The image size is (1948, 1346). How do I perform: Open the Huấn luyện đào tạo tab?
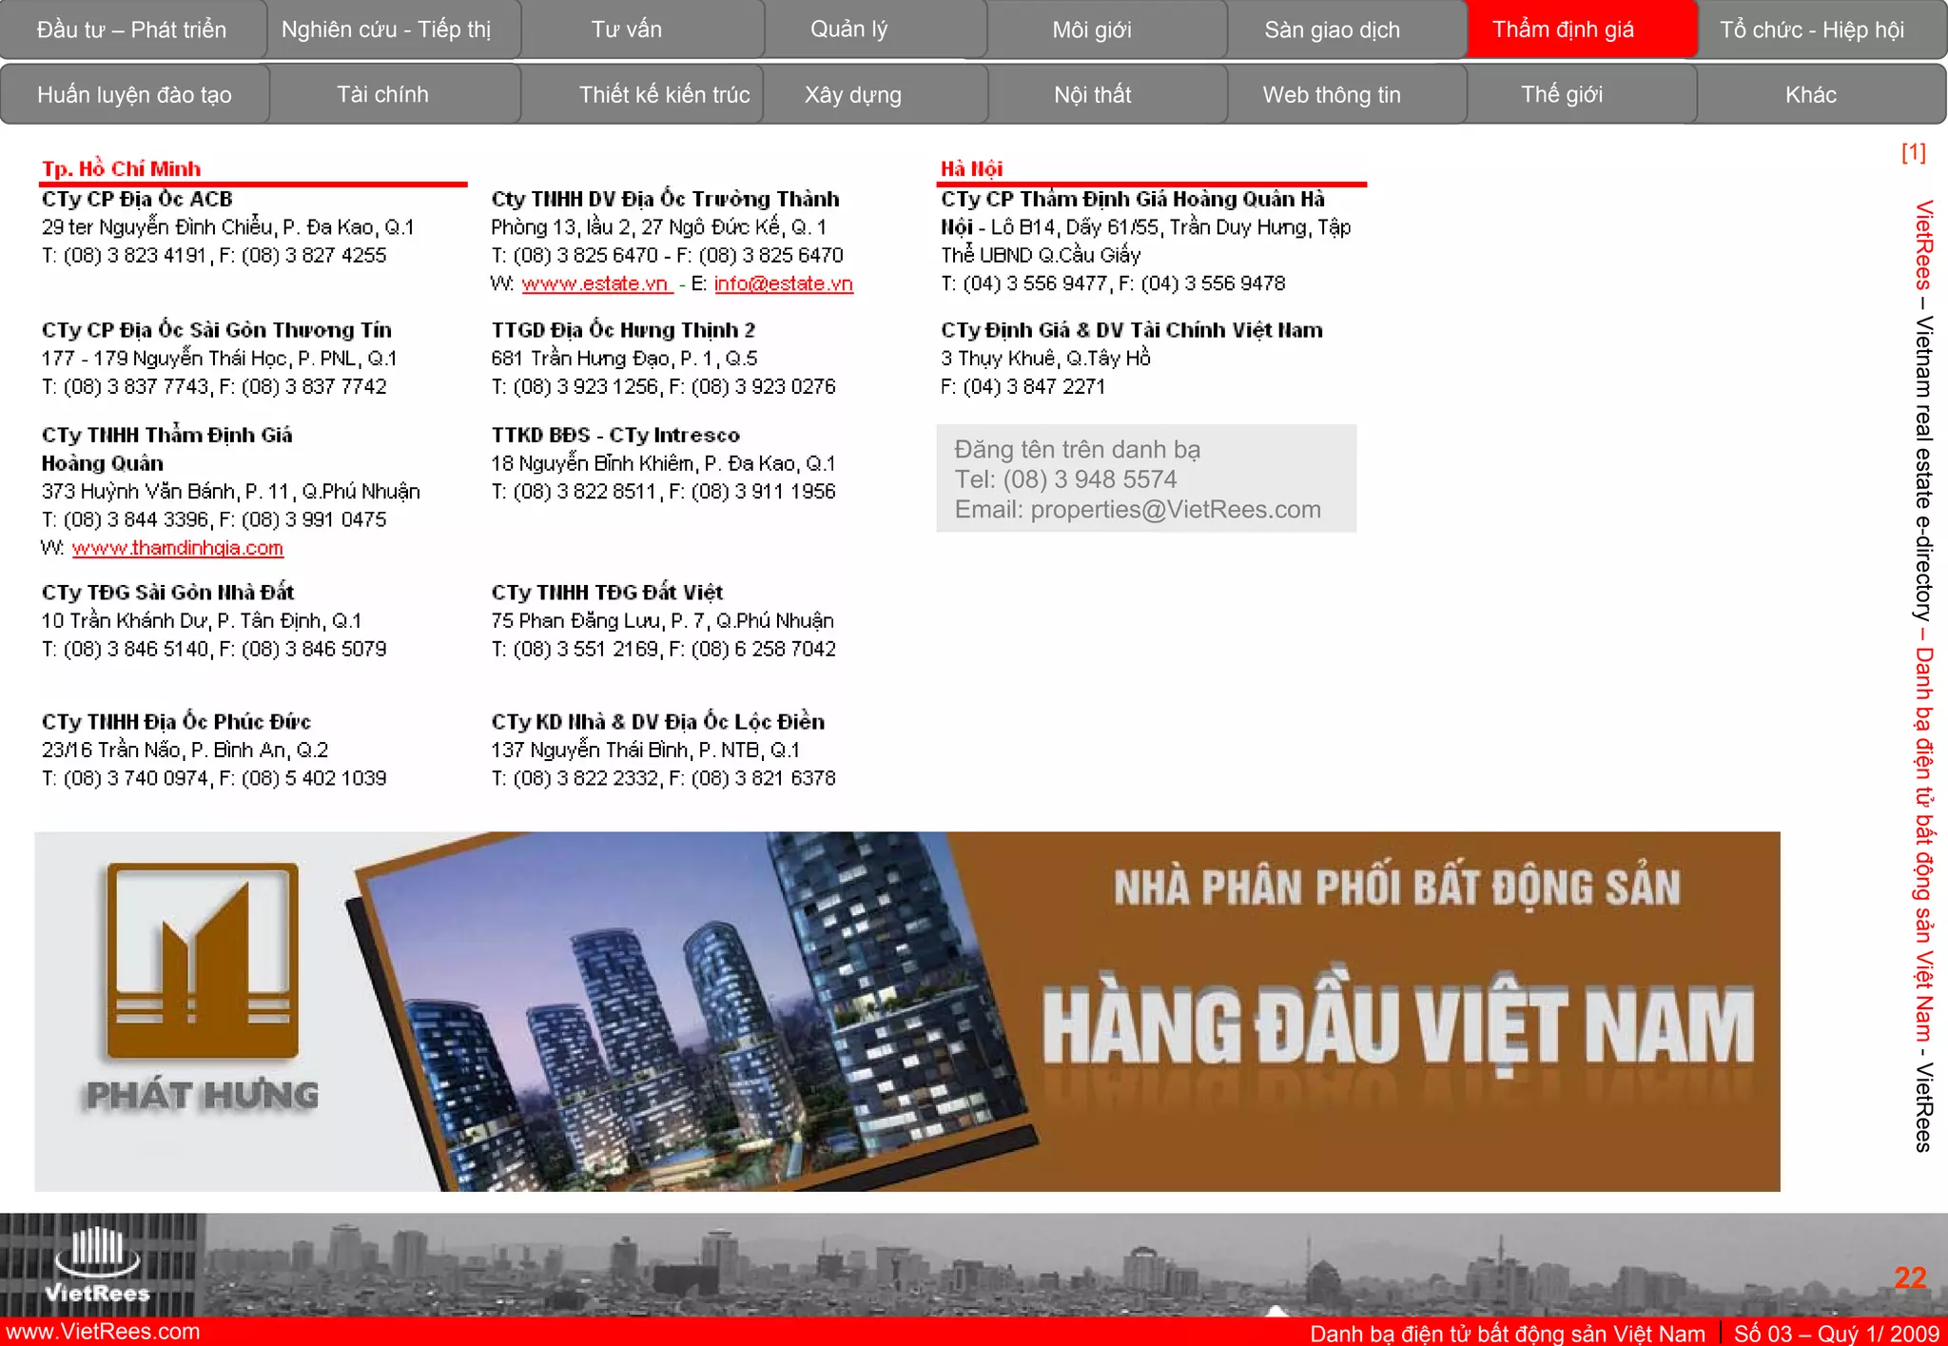pos(134,94)
